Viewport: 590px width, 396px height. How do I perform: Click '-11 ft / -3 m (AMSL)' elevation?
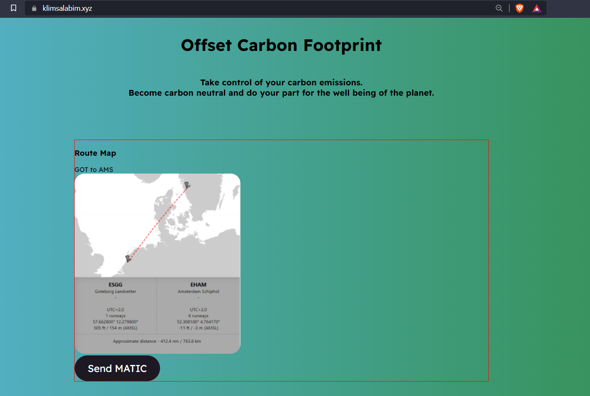click(199, 328)
